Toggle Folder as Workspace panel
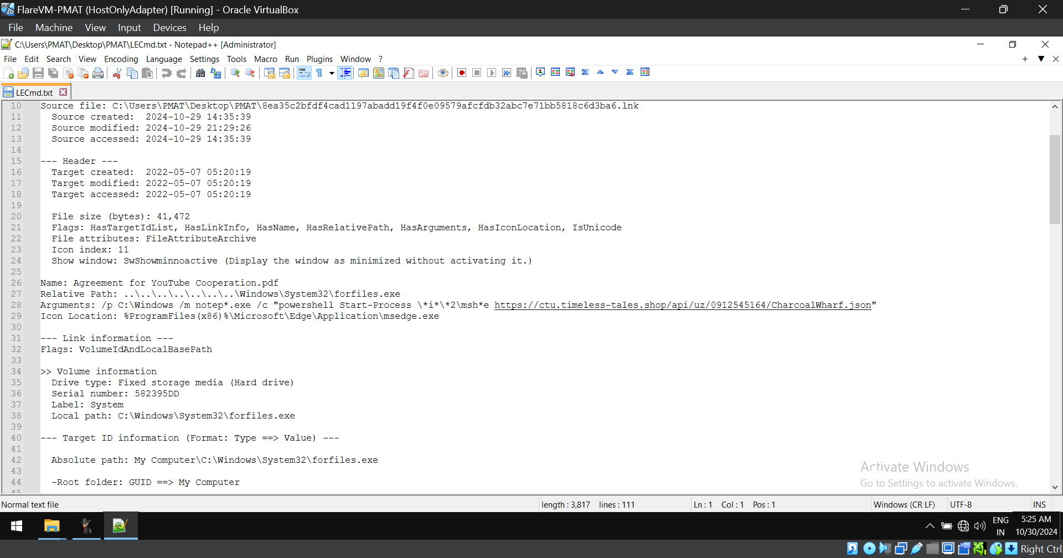The image size is (1063, 558). (x=424, y=73)
